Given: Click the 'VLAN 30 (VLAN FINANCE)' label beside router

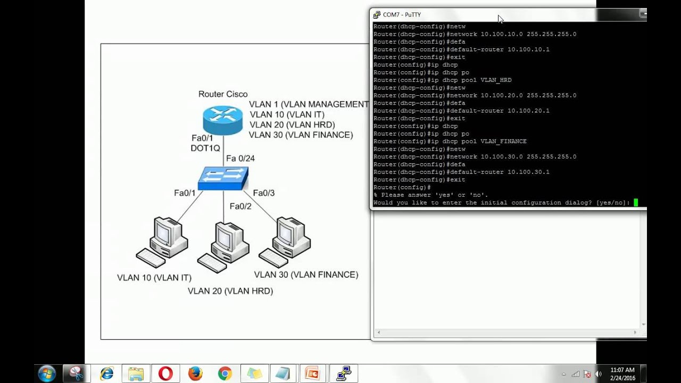Looking at the screenshot, I should click(x=301, y=135).
